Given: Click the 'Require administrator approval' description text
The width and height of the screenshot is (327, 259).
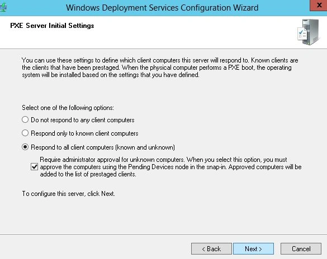Looking at the screenshot, I should 170,167.
